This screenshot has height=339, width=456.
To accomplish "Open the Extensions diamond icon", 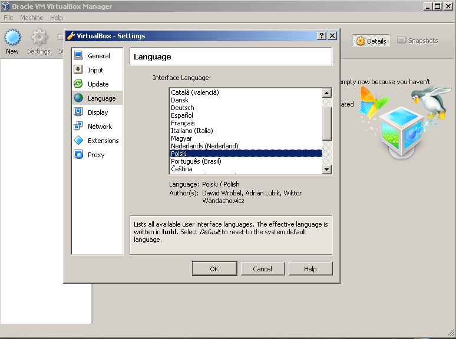I will point(78,140).
